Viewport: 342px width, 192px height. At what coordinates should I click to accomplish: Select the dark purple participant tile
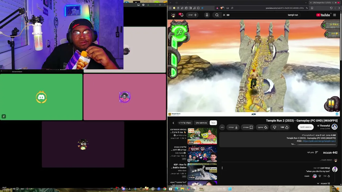click(x=83, y=144)
